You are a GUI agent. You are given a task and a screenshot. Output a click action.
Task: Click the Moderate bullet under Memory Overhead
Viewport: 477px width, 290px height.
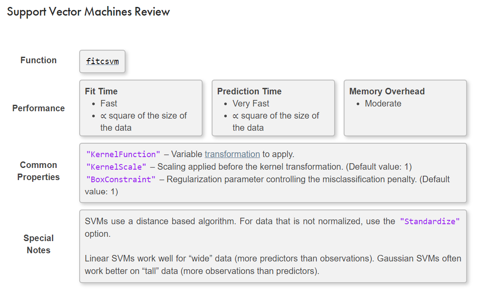coord(383,103)
